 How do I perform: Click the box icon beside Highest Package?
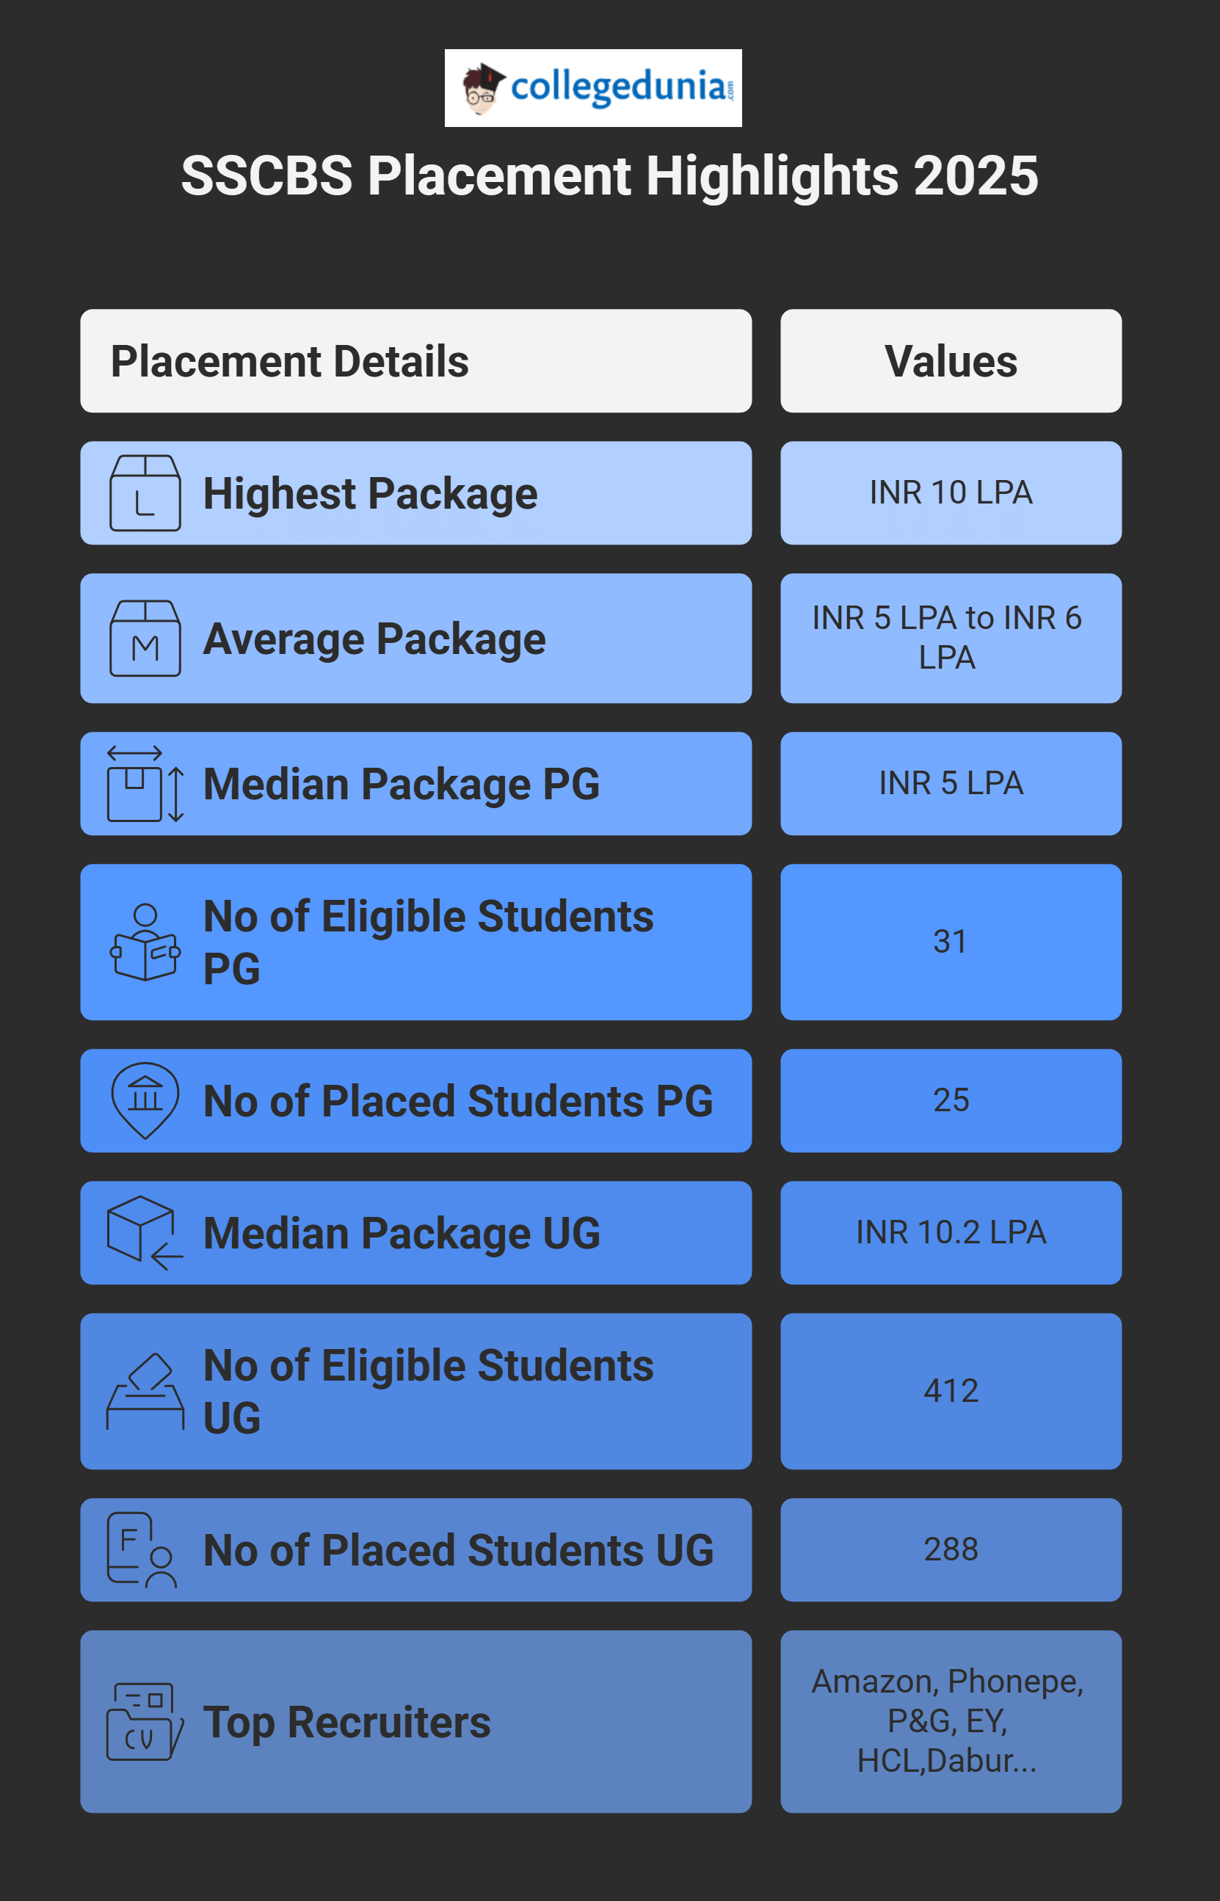pyautogui.click(x=145, y=492)
